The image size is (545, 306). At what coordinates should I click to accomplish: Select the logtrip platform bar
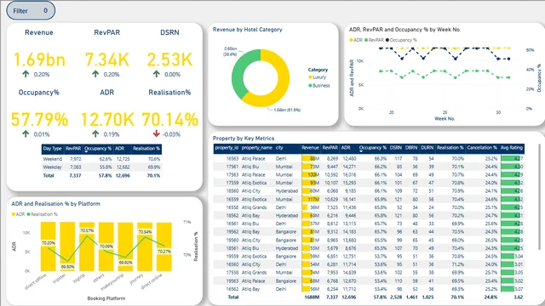tap(87, 246)
